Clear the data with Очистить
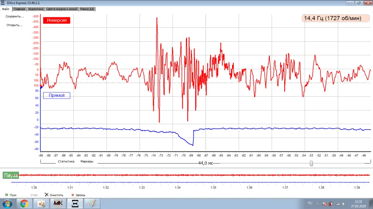This screenshot has width=373, height=209. pos(54,195)
